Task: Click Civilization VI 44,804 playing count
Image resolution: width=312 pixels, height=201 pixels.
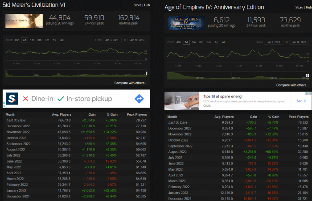Action: click(x=60, y=18)
